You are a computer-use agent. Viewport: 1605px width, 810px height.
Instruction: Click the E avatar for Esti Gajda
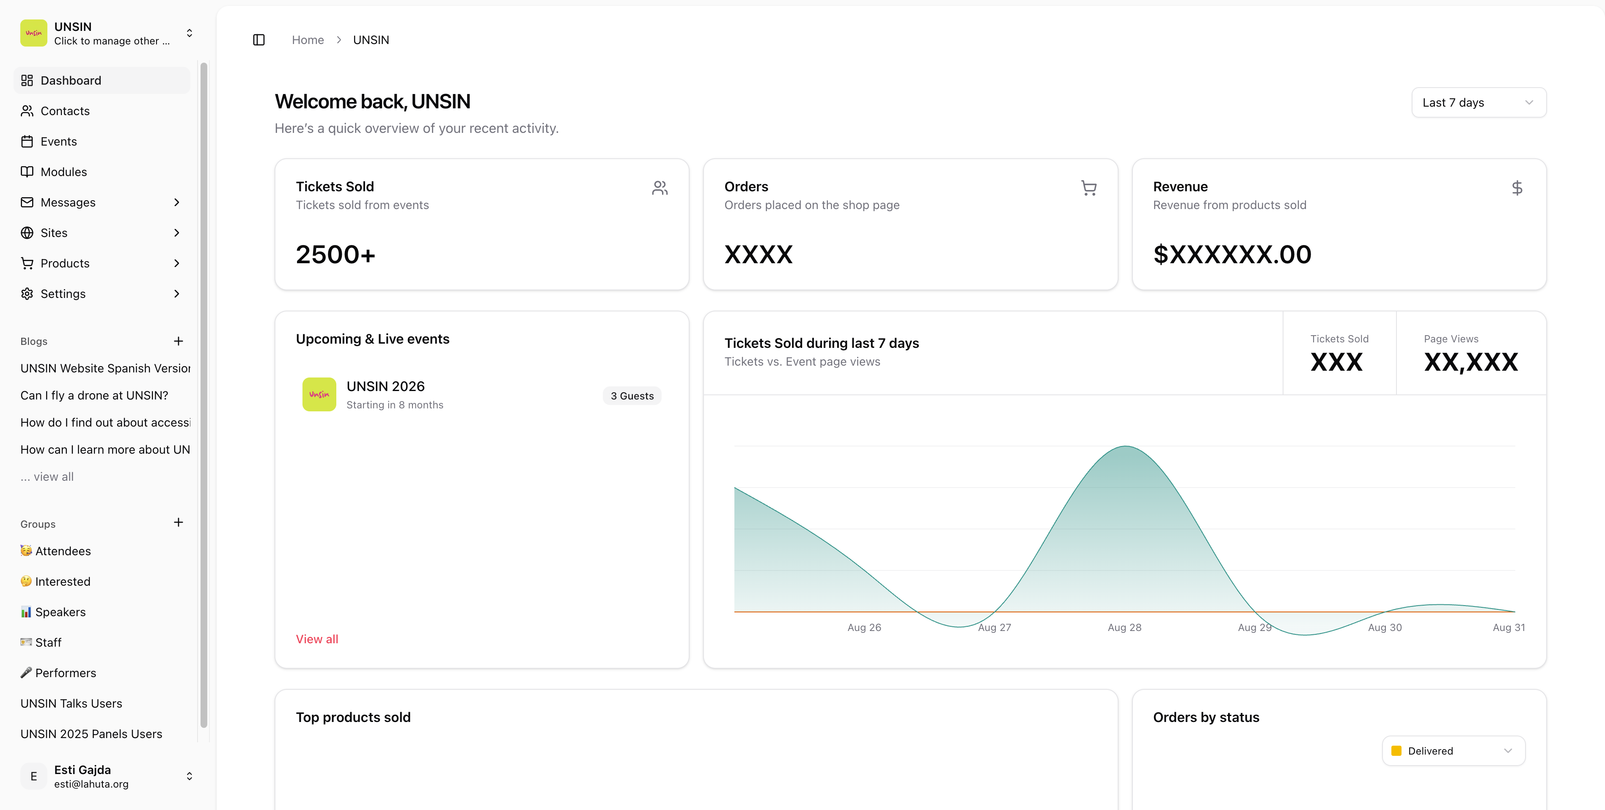point(34,776)
